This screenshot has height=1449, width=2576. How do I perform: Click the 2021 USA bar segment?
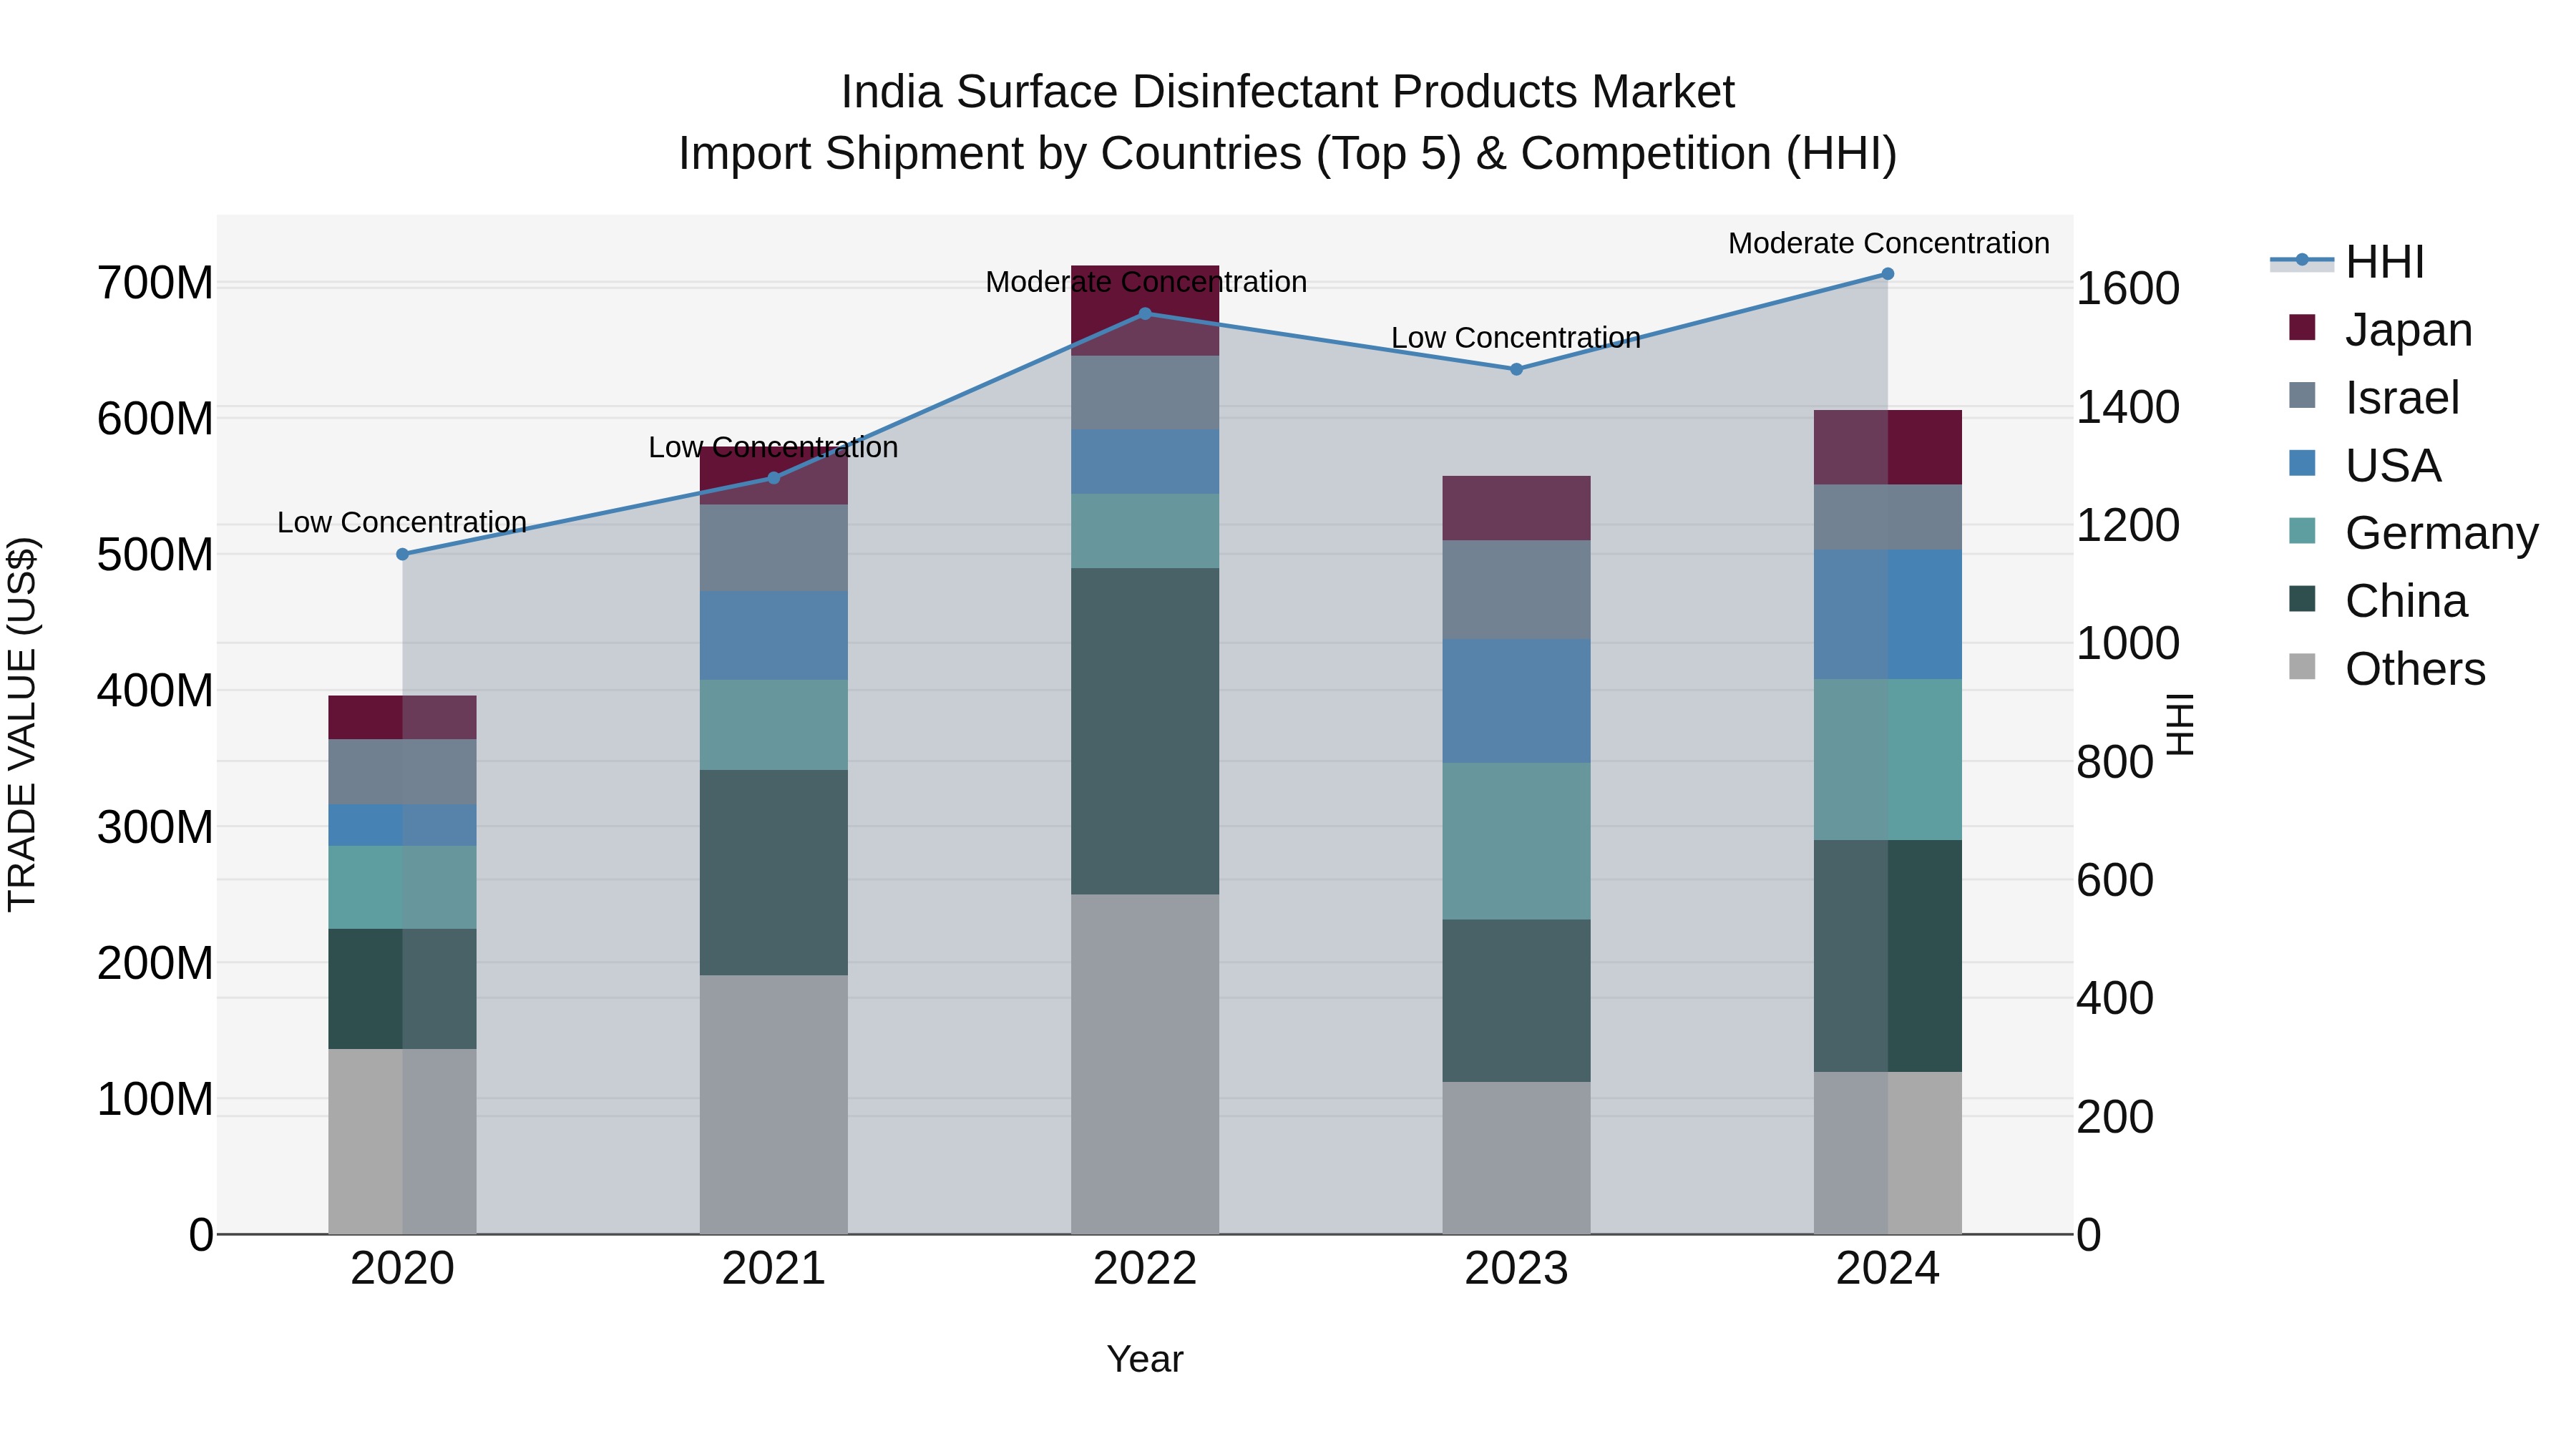[x=774, y=636]
